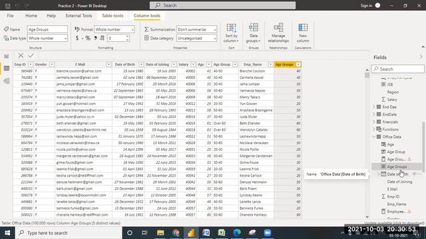This screenshot has width=426, height=239.
Task: Click the Sort by column icon
Action: coord(231,28)
